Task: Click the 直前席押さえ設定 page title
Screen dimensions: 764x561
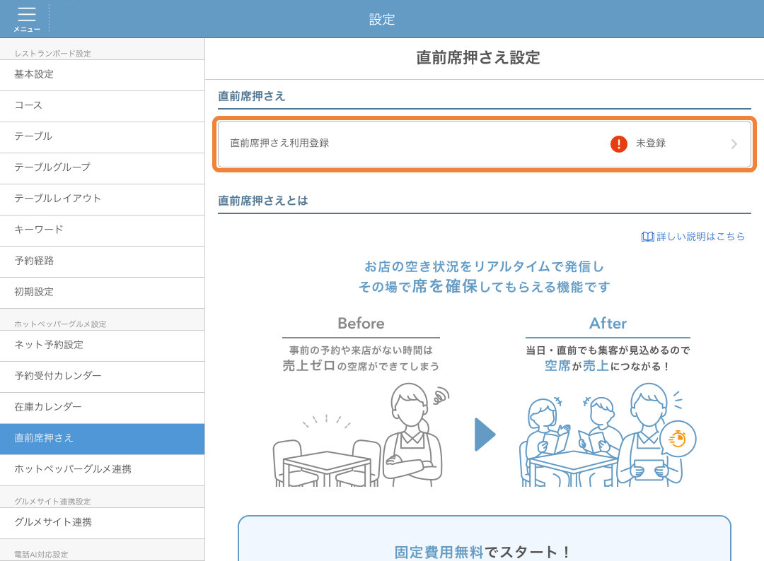Action: pos(478,58)
